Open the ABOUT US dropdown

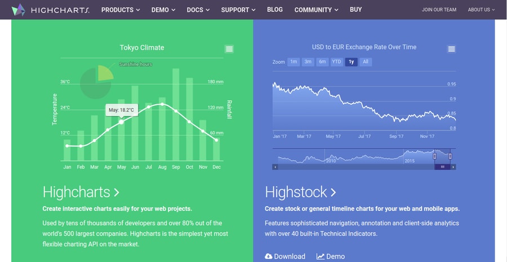[481, 10]
